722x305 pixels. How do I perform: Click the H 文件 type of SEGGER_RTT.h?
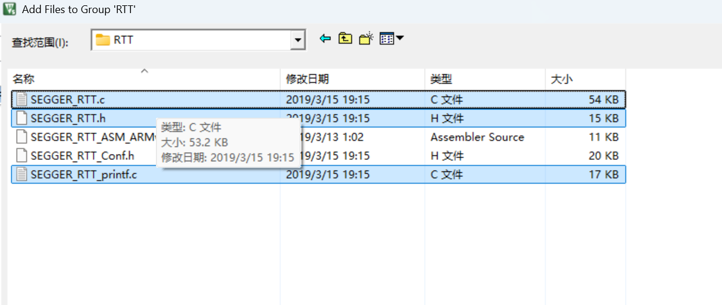tap(447, 118)
